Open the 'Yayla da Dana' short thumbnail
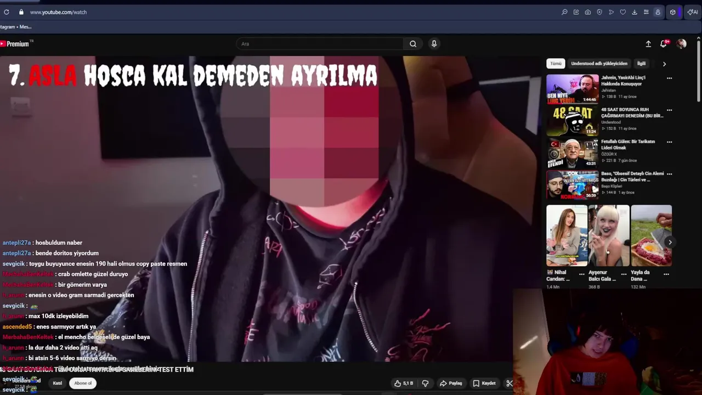This screenshot has height=395, width=702. tap(651, 235)
